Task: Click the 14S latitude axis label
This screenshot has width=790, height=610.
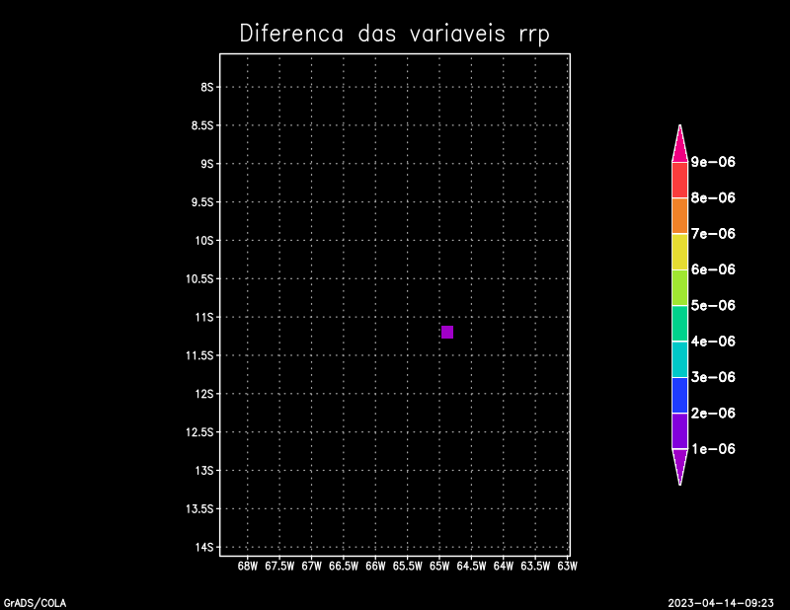Action: [204, 547]
